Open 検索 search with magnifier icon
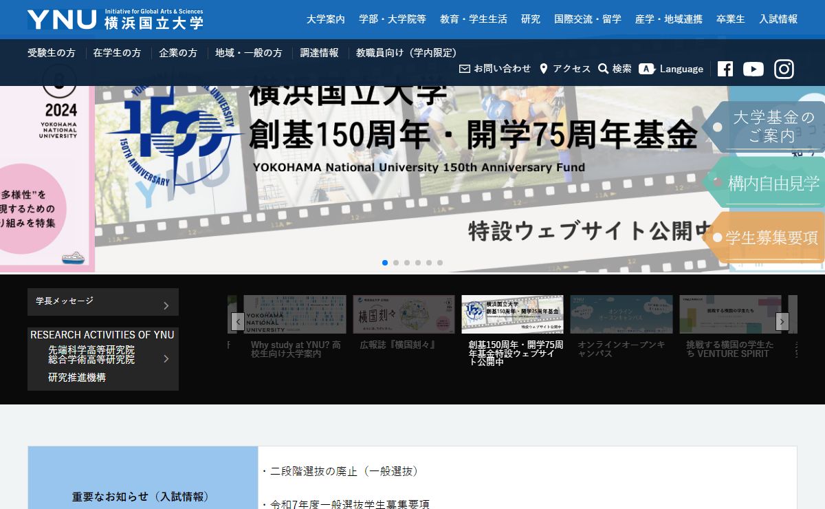Screen dimensions: 825x509 click(x=615, y=69)
